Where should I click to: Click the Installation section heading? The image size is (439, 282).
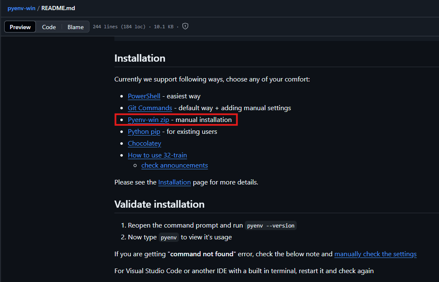point(140,58)
